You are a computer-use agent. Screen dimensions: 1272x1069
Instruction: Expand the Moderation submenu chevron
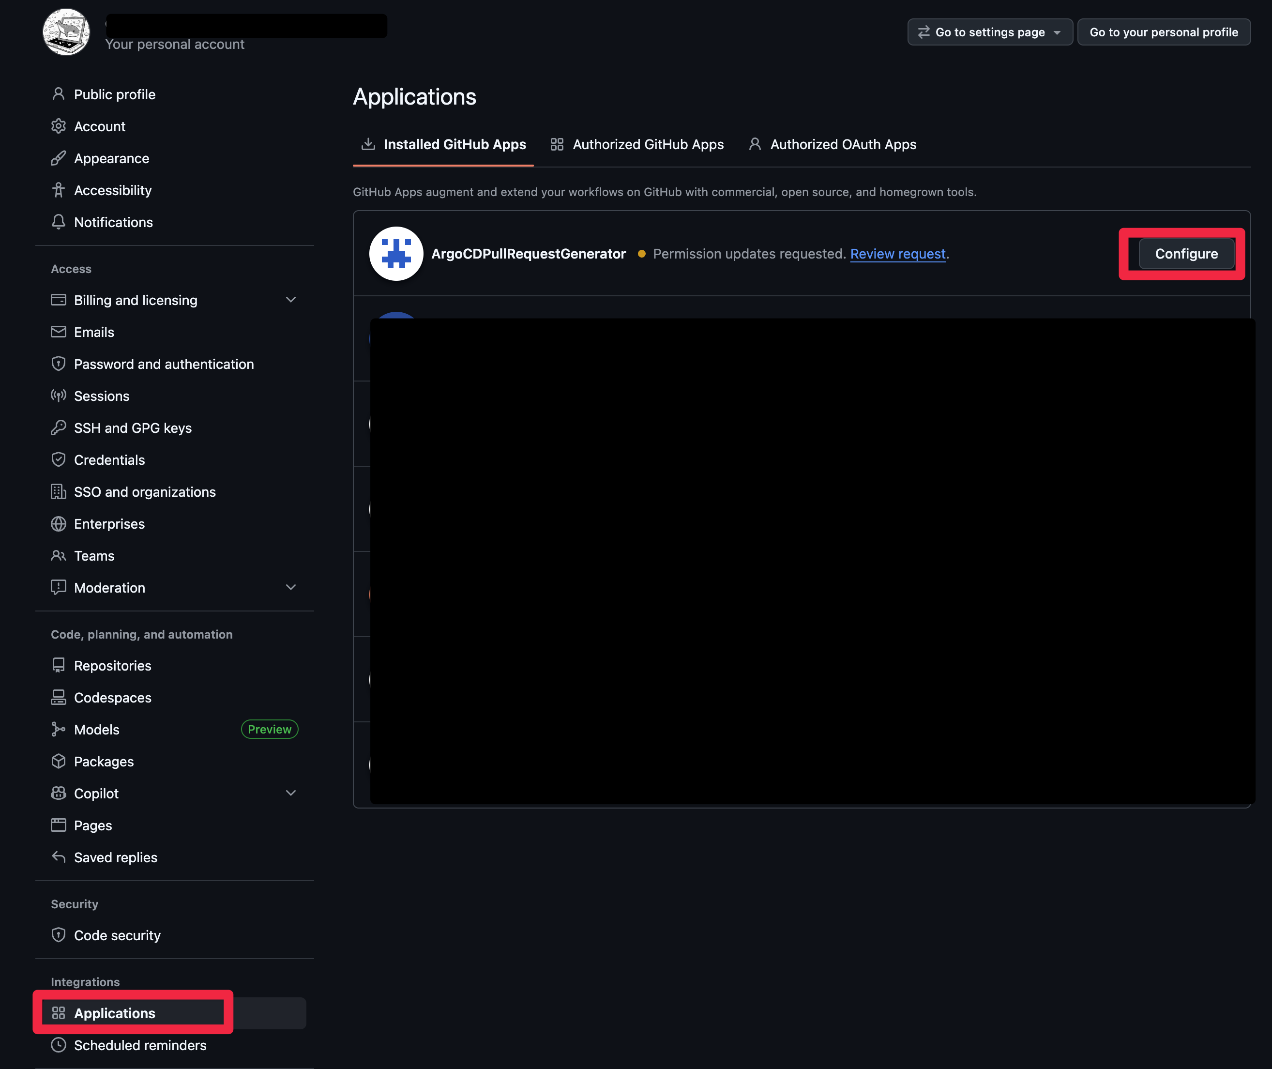coord(291,587)
